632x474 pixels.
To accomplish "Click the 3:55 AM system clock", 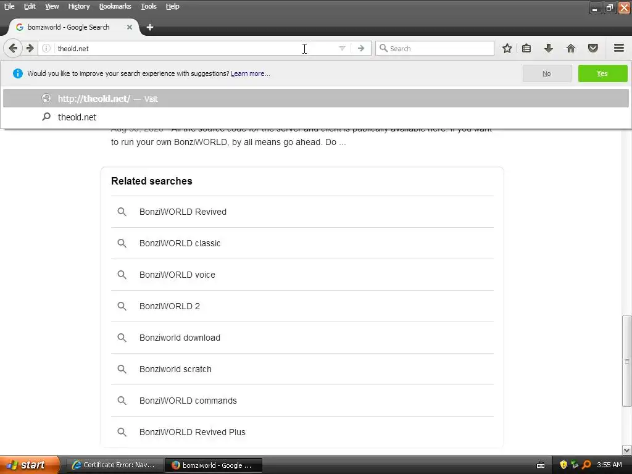I will pos(609,465).
